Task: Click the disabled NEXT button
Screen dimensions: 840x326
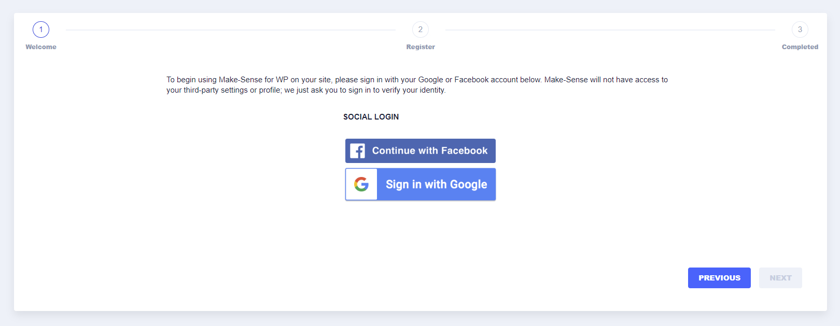Action: 780,278
